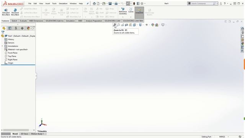Expand the Help dropdown arrow
The image size is (245, 138).
(x=227, y=3)
